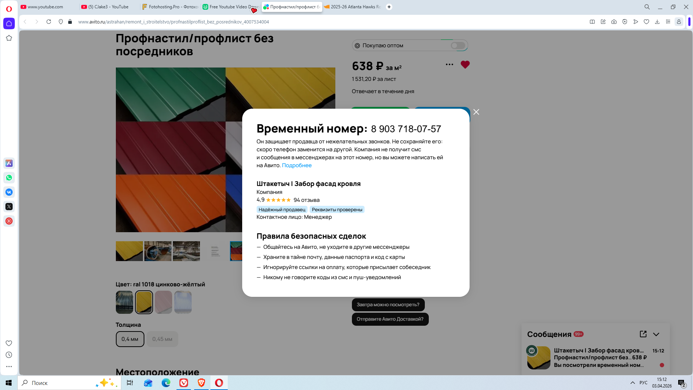Open messages in a separate window
This screenshot has width=693, height=390.
coord(643,334)
